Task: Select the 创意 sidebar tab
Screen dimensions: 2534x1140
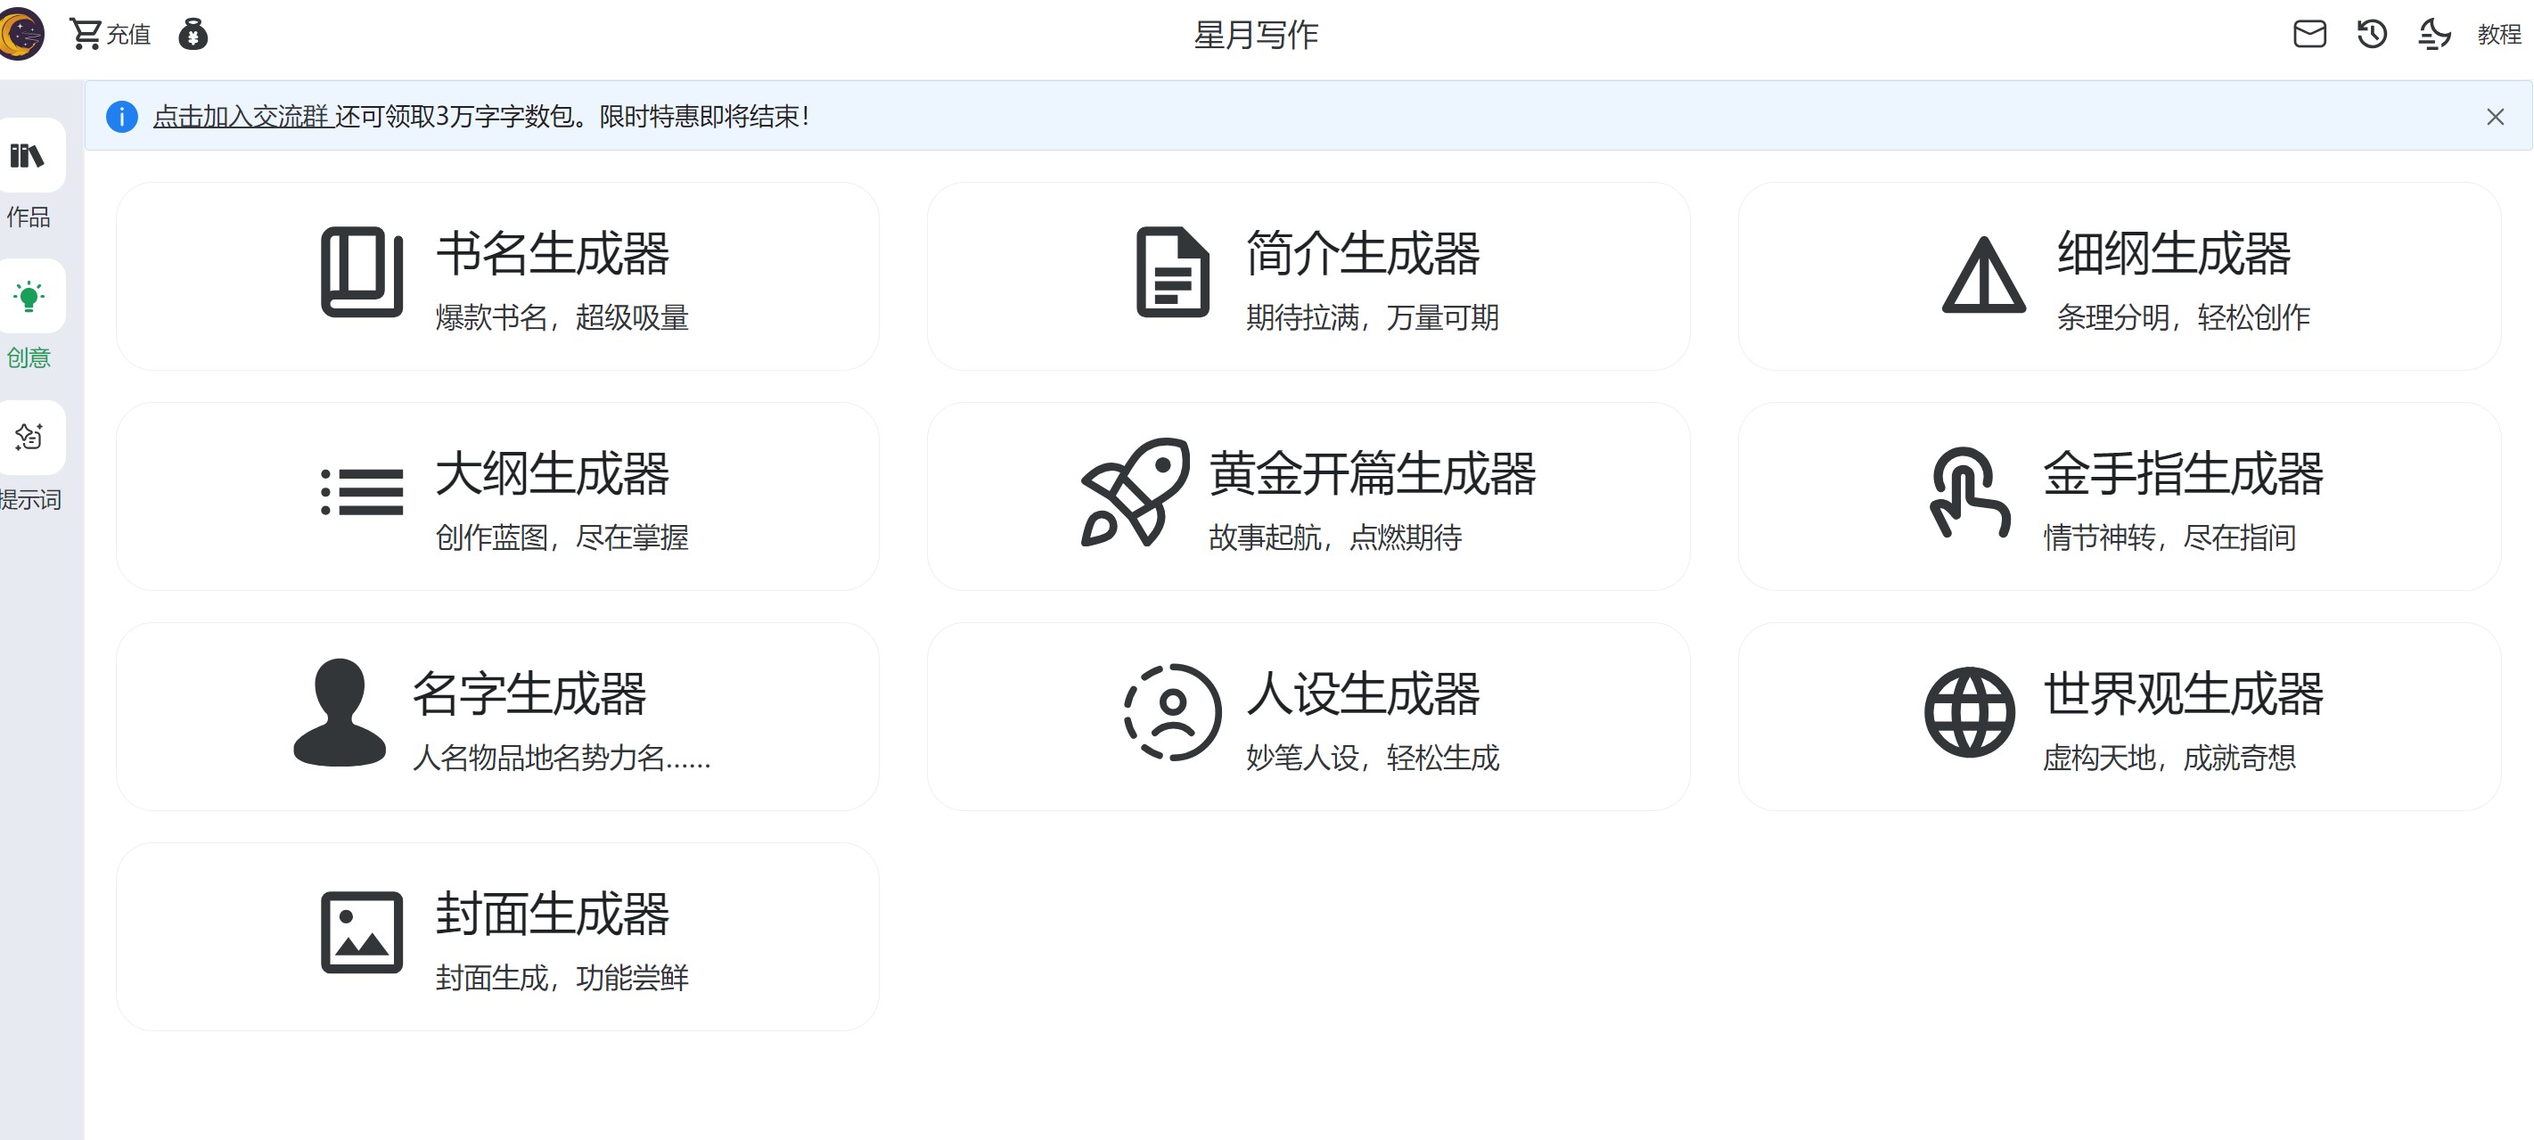Action: point(29,296)
